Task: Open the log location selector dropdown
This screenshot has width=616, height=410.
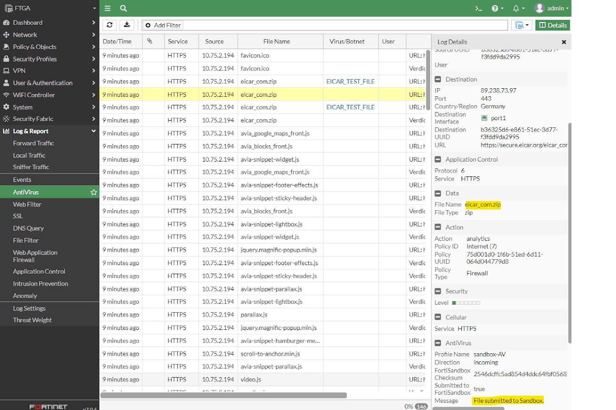Action: [522, 25]
